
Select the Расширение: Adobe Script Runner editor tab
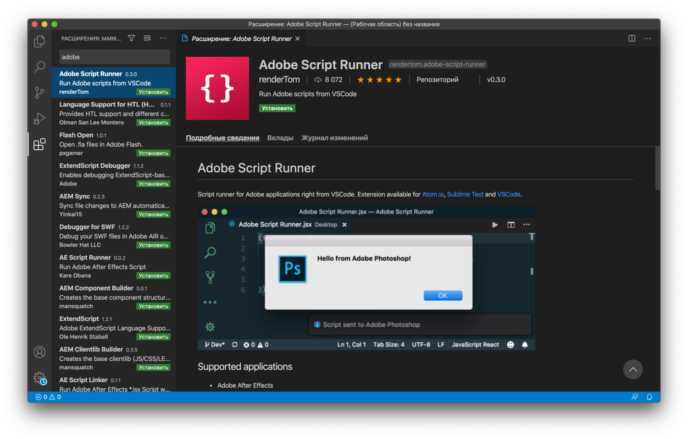coord(241,38)
